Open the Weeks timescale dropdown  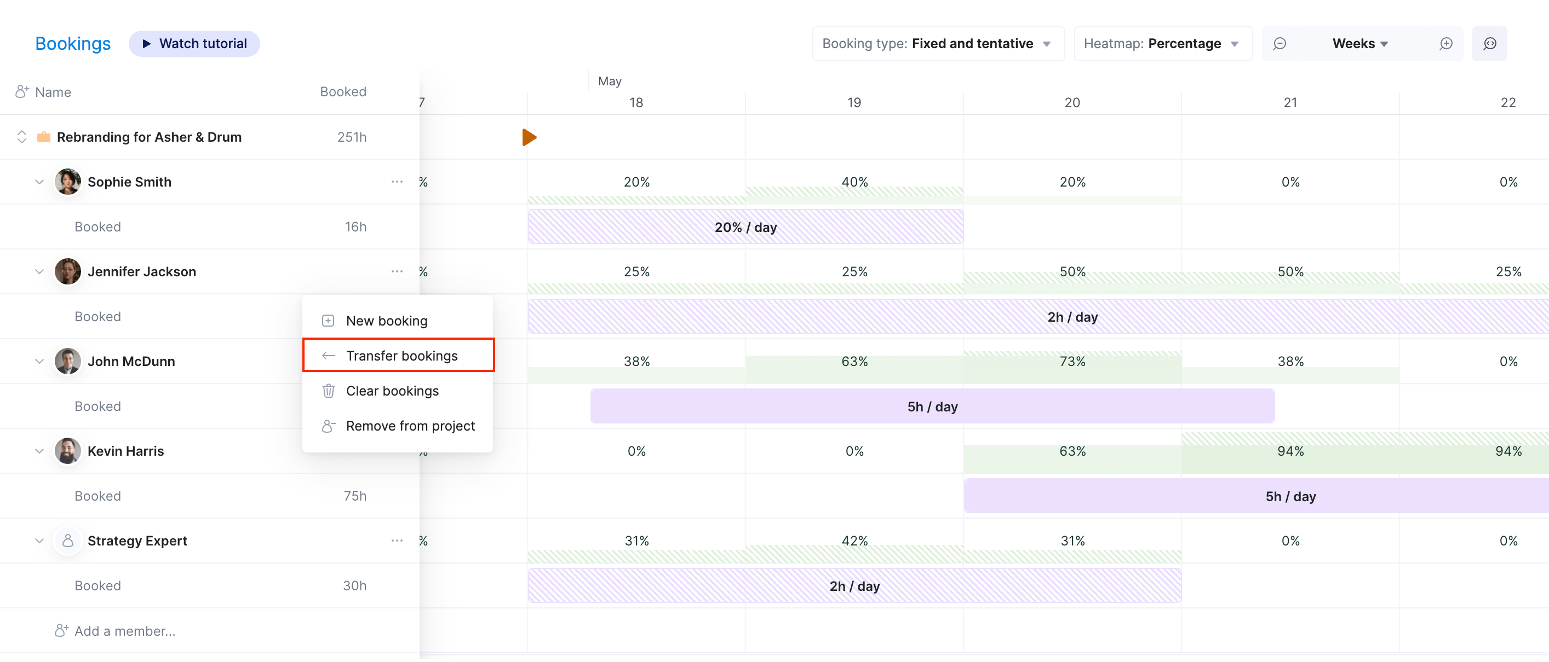click(1360, 44)
